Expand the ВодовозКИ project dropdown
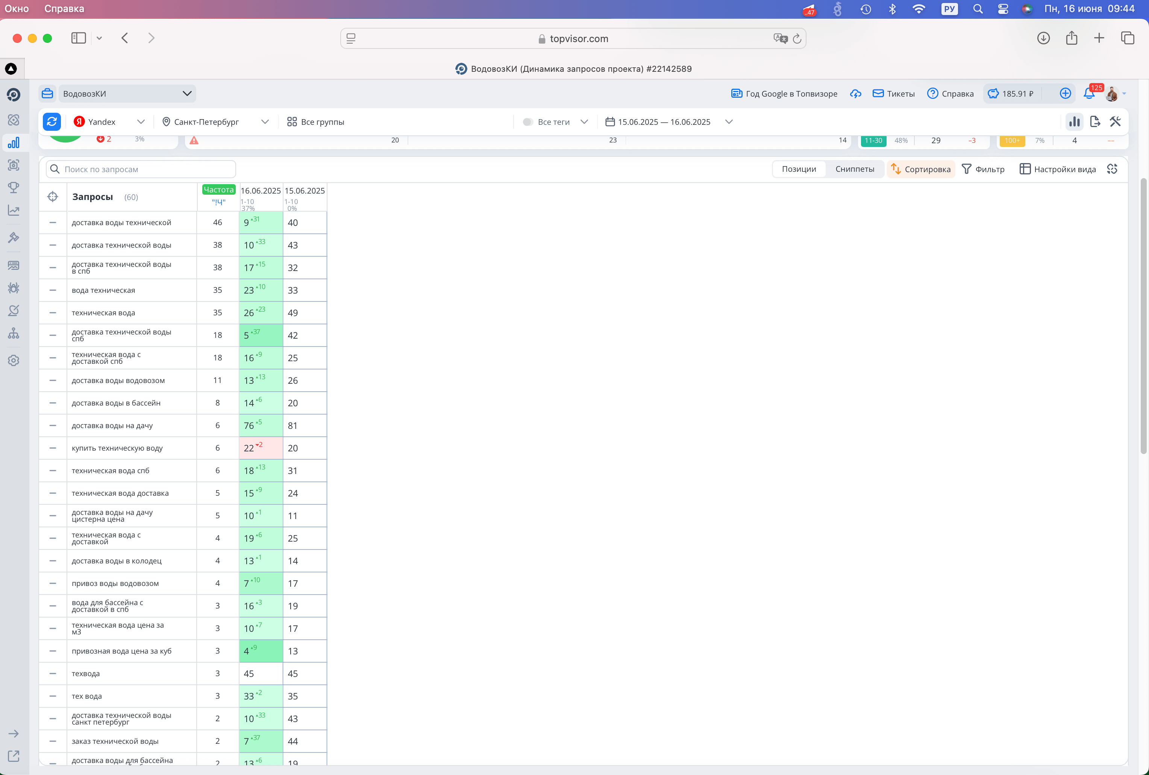The image size is (1149, 775). click(x=187, y=94)
